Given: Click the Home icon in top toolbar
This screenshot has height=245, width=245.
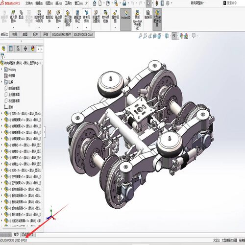Looking at the screenshot, I should 94,3.
